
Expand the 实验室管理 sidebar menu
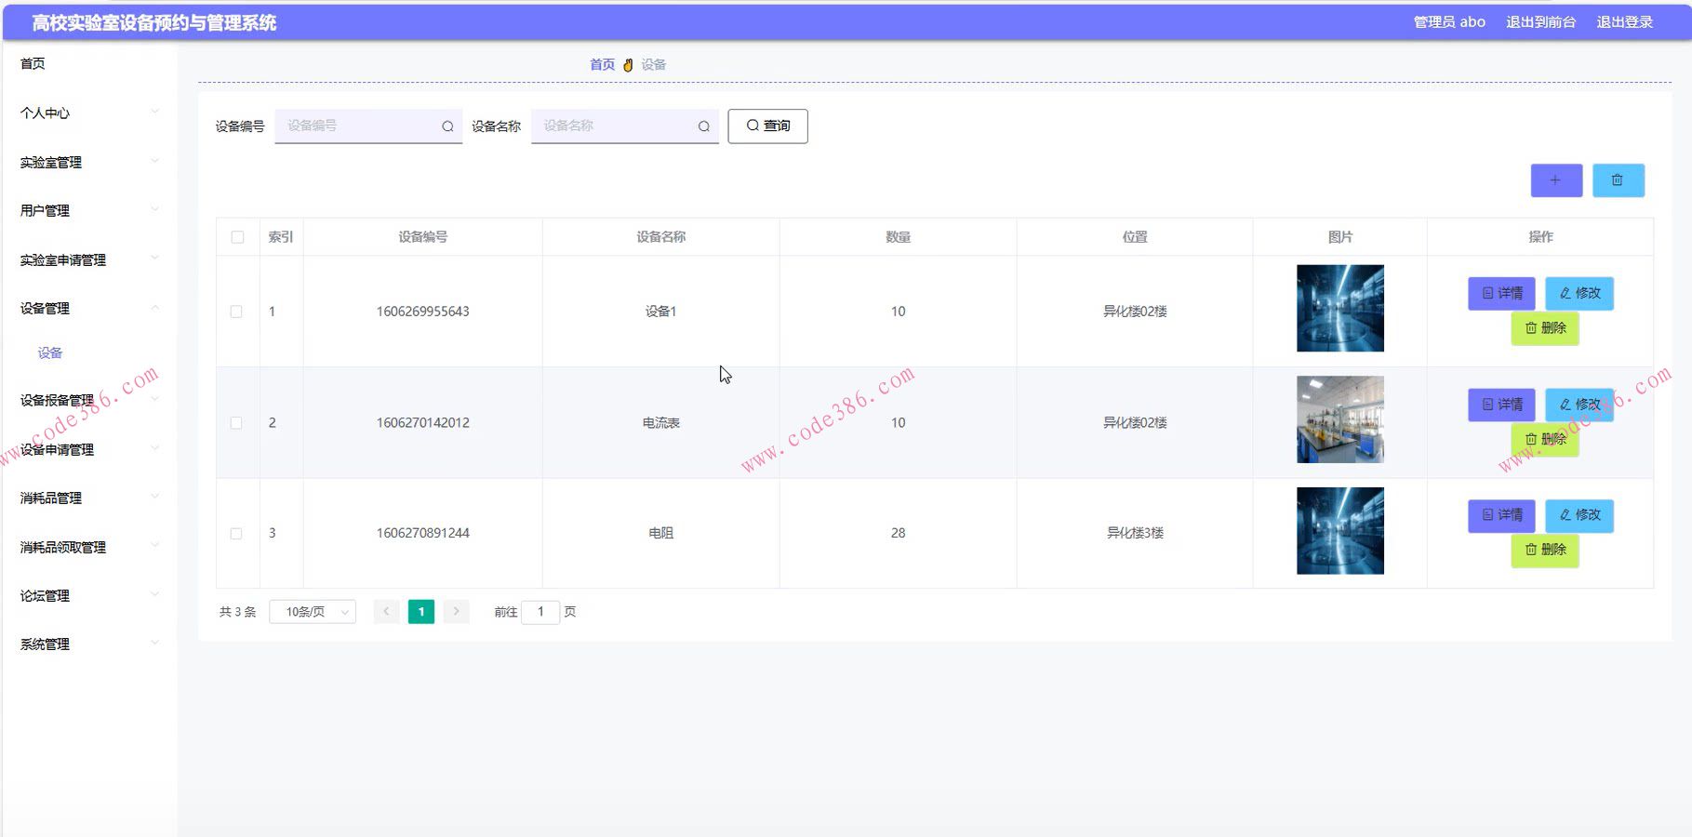89,162
